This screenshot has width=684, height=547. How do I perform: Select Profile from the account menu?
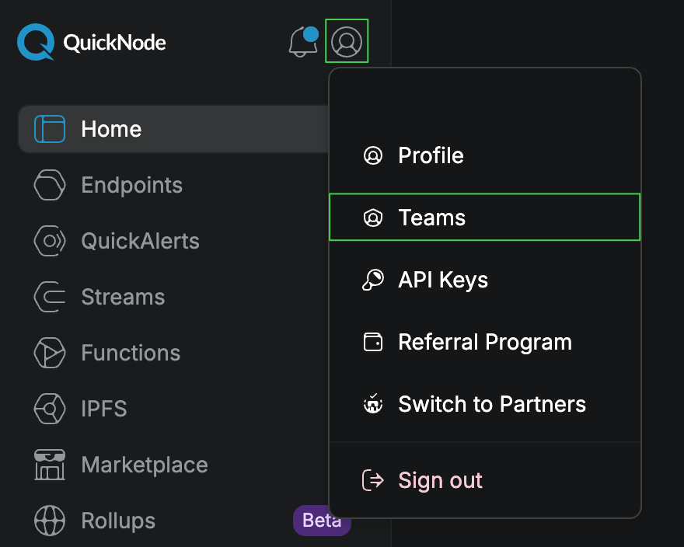click(x=485, y=155)
